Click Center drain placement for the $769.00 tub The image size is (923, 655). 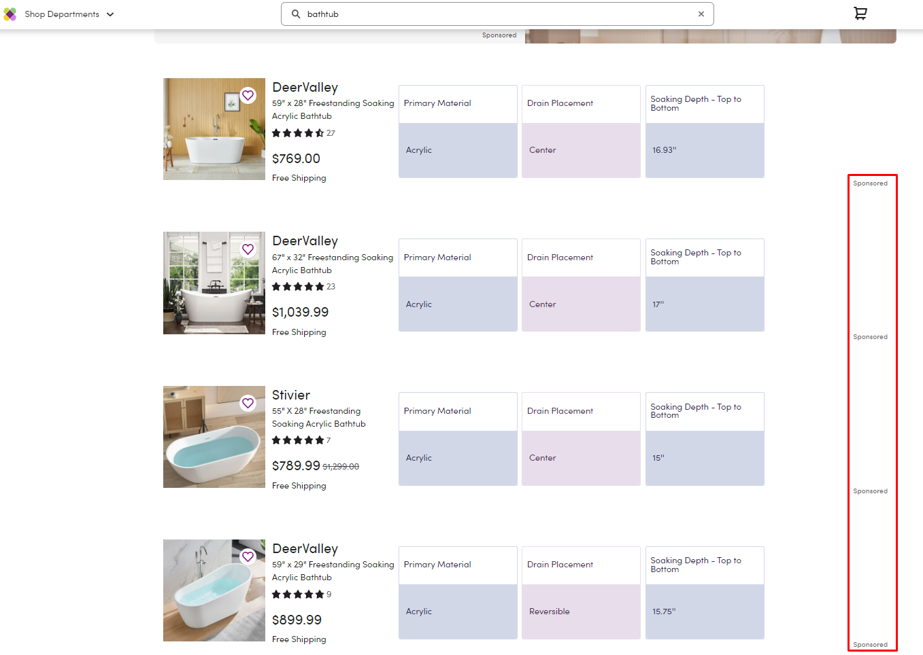click(x=543, y=150)
